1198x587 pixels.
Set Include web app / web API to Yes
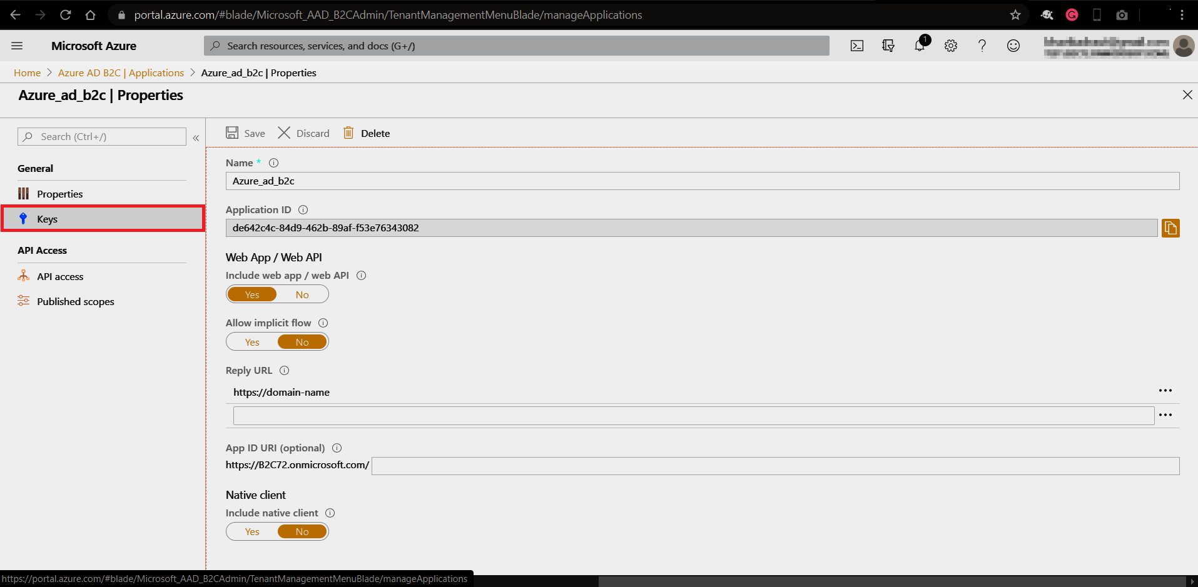coord(252,294)
